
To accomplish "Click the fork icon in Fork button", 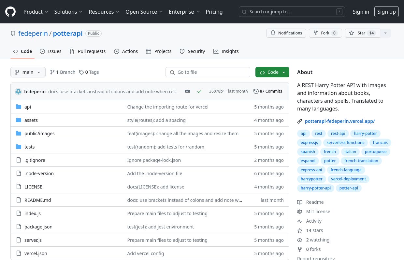I will [316, 33].
